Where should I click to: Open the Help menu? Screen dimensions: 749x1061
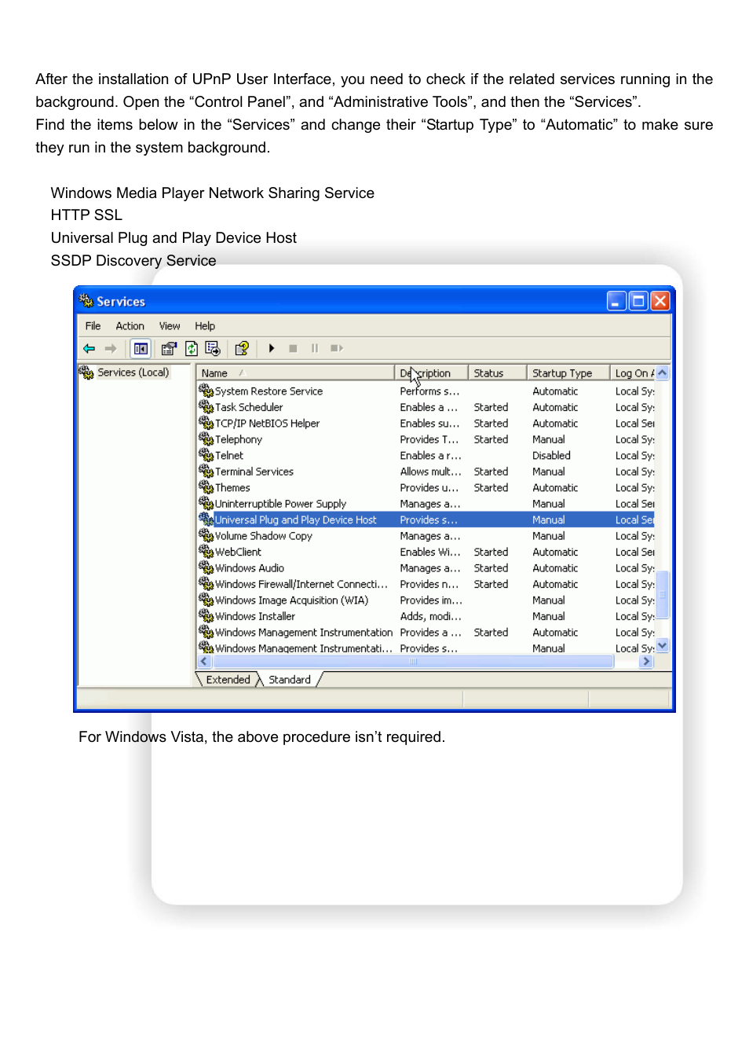point(205,326)
